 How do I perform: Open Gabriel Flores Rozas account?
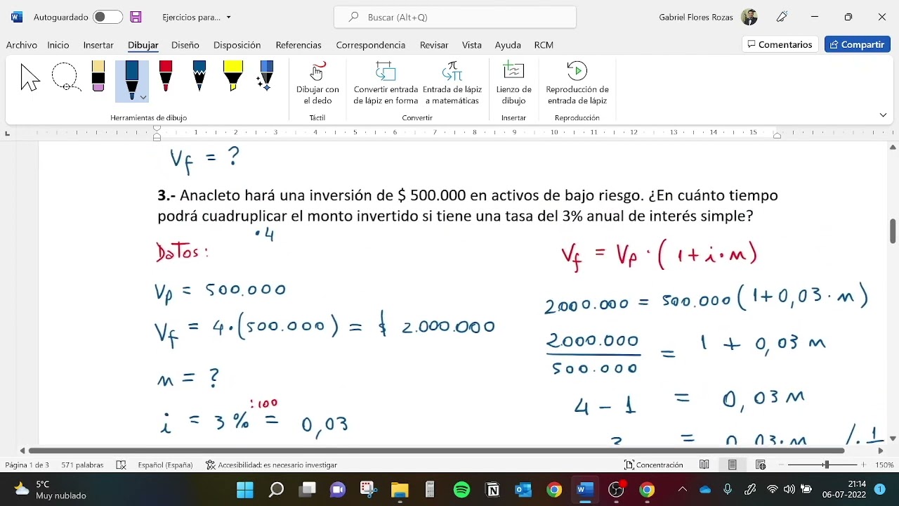click(708, 17)
